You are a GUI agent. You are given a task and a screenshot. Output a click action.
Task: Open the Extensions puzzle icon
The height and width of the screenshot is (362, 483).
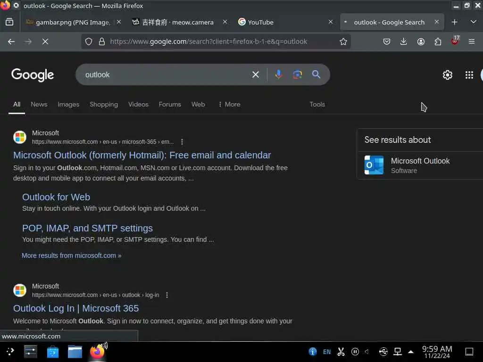(x=438, y=41)
